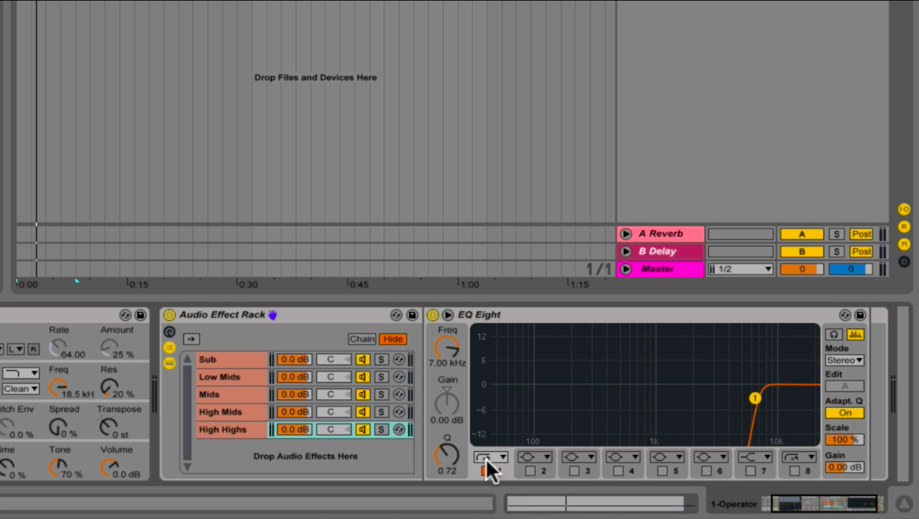
Task: Click the A Reverb track activator
Action: pos(802,234)
